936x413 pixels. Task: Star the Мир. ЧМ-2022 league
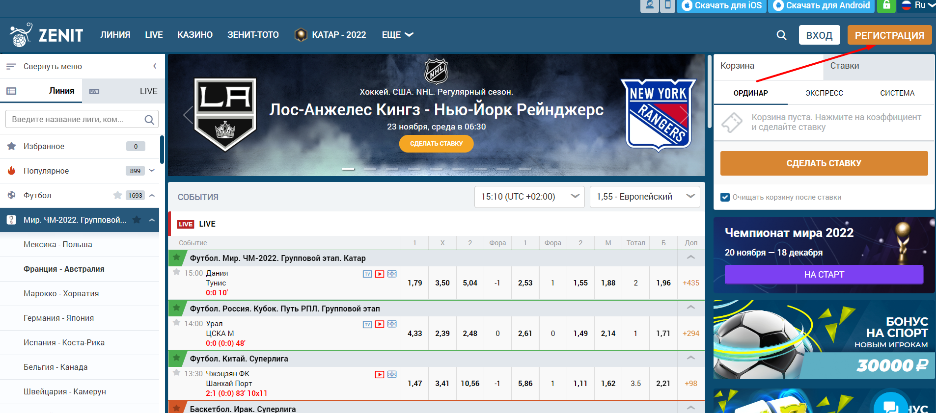pos(137,220)
